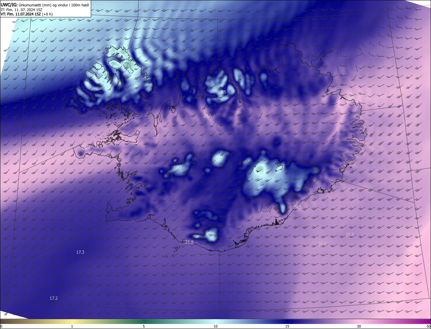The width and height of the screenshot is (431, 329).
Task: Click the 27.6 value in north Iceland
Action: pyautogui.click(x=207, y=116)
